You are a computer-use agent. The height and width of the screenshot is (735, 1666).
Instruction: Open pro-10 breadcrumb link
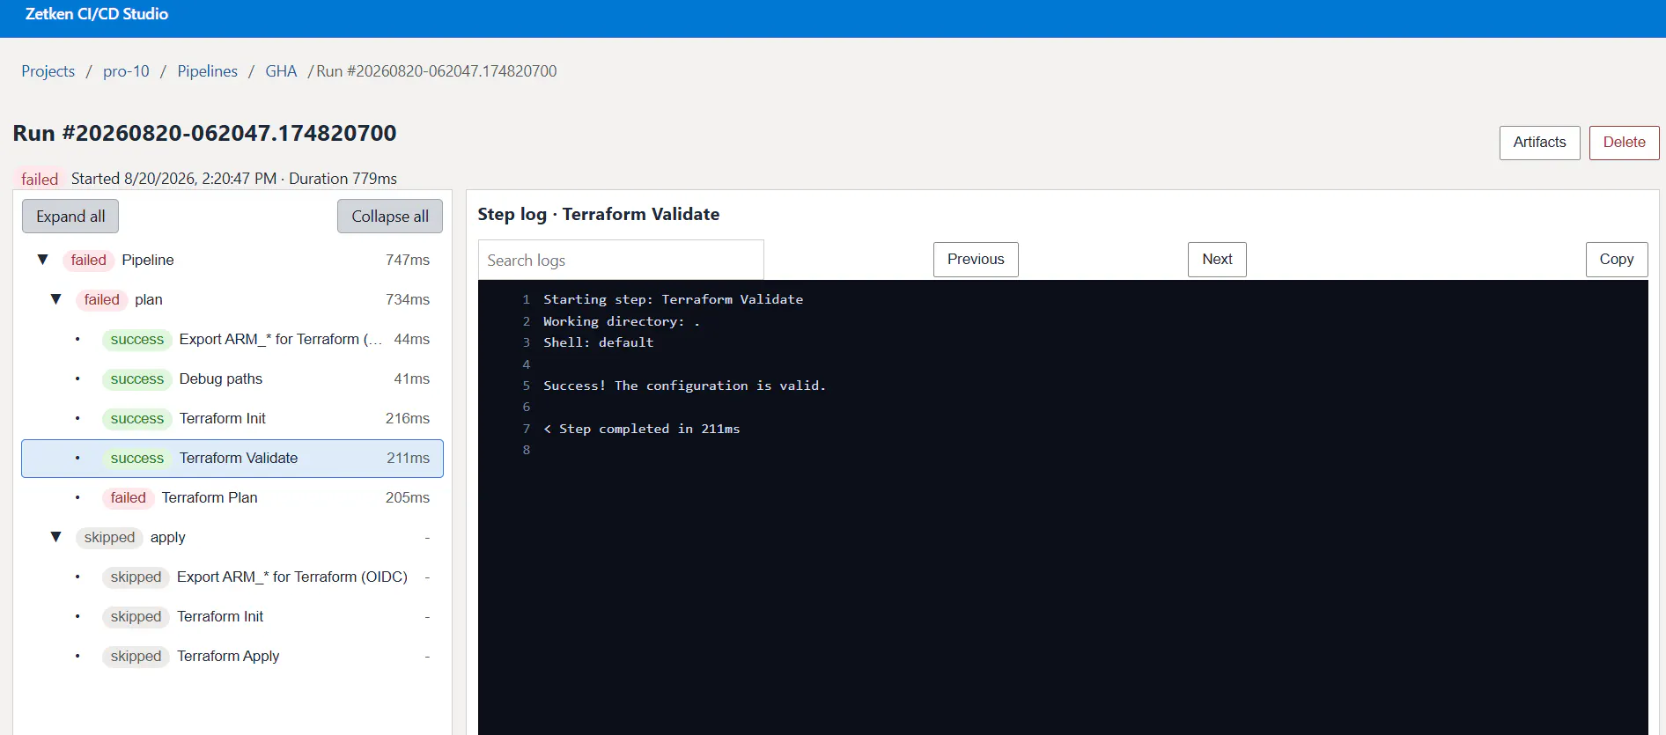[126, 71]
